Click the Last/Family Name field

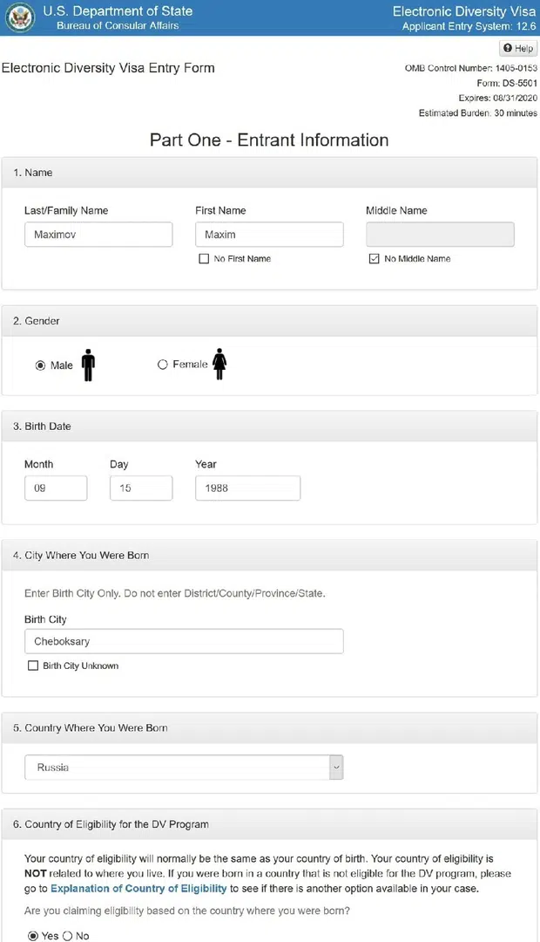click(x=98, y=235)
